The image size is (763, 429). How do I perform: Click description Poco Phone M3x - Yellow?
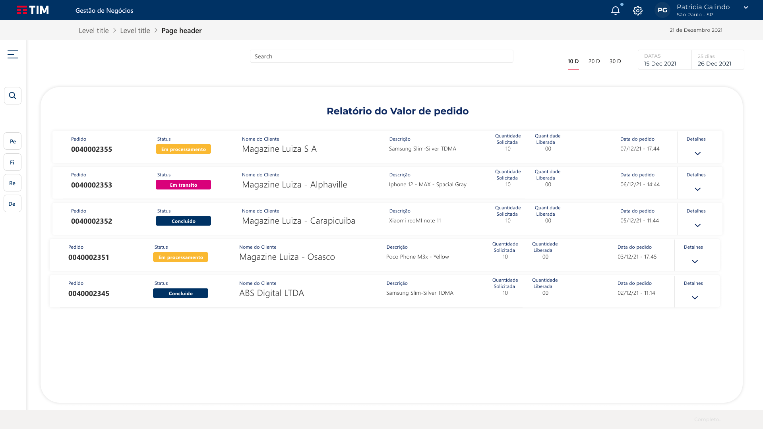(x=417, y=257)
